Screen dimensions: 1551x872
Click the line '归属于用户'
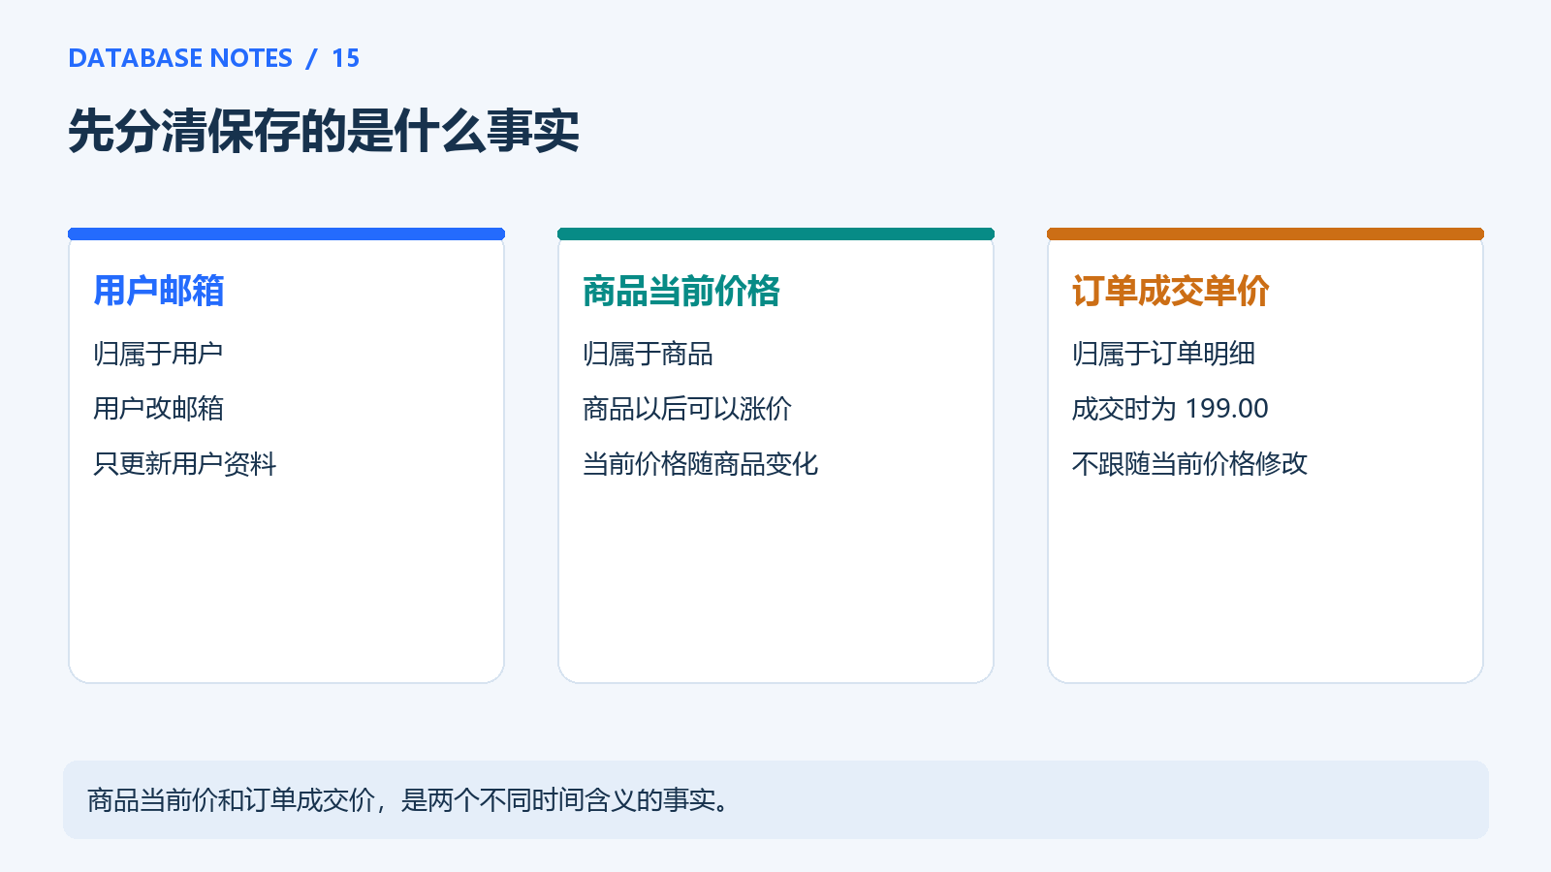pyautogui.click(x=158, y=354)
